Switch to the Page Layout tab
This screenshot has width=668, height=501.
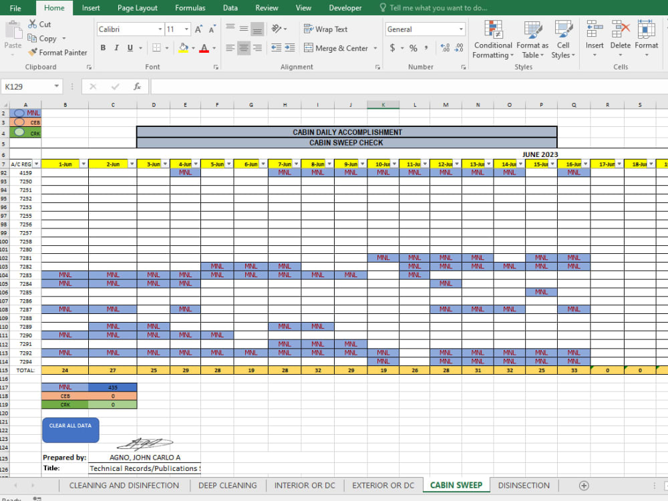tap(137, 8)
